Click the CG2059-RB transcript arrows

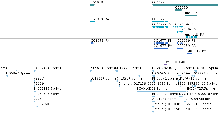[179, 27]
